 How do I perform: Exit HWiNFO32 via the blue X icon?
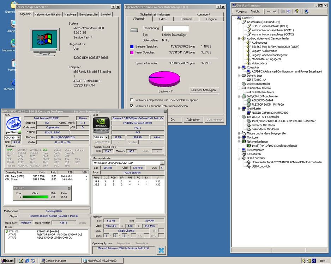161,250
